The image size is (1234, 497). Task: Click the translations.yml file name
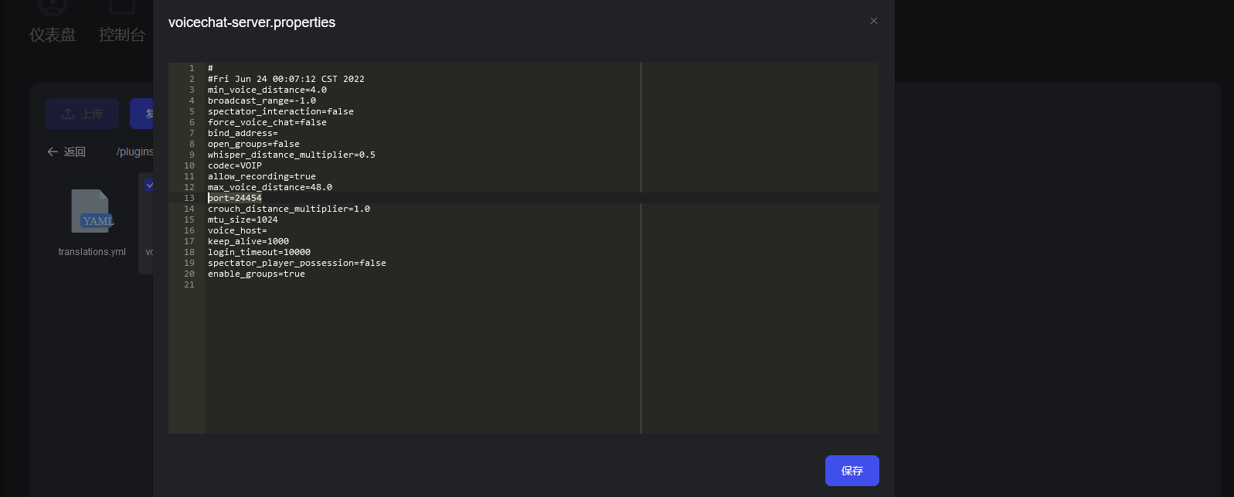click(92, 252)
